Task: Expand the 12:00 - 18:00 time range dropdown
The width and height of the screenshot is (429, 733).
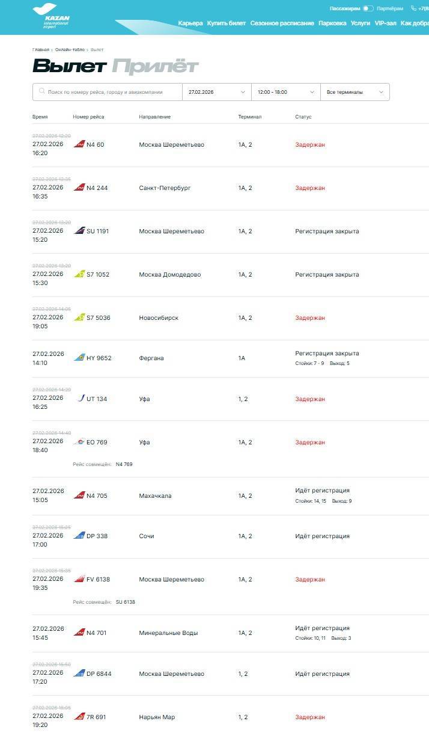Action: pos(285,92)
